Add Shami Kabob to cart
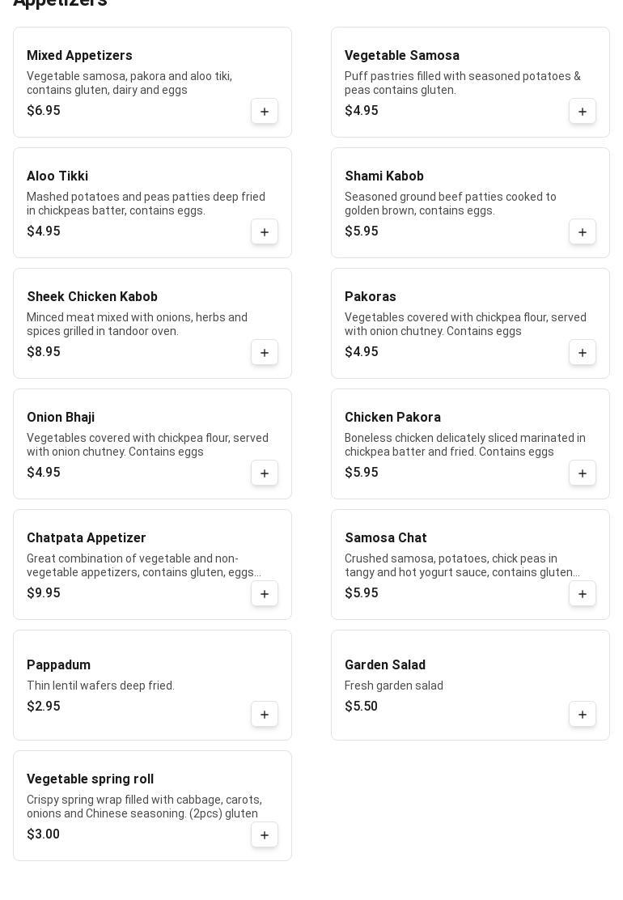The image size is (623, 900). (583, 232)
